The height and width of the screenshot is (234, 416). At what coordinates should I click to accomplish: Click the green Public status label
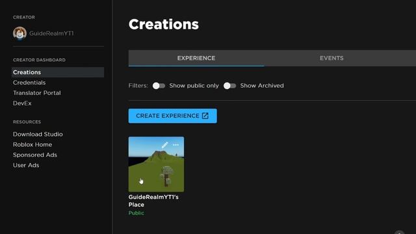pos(136,213)
